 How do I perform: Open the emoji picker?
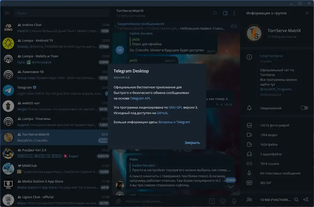(223, 201)
